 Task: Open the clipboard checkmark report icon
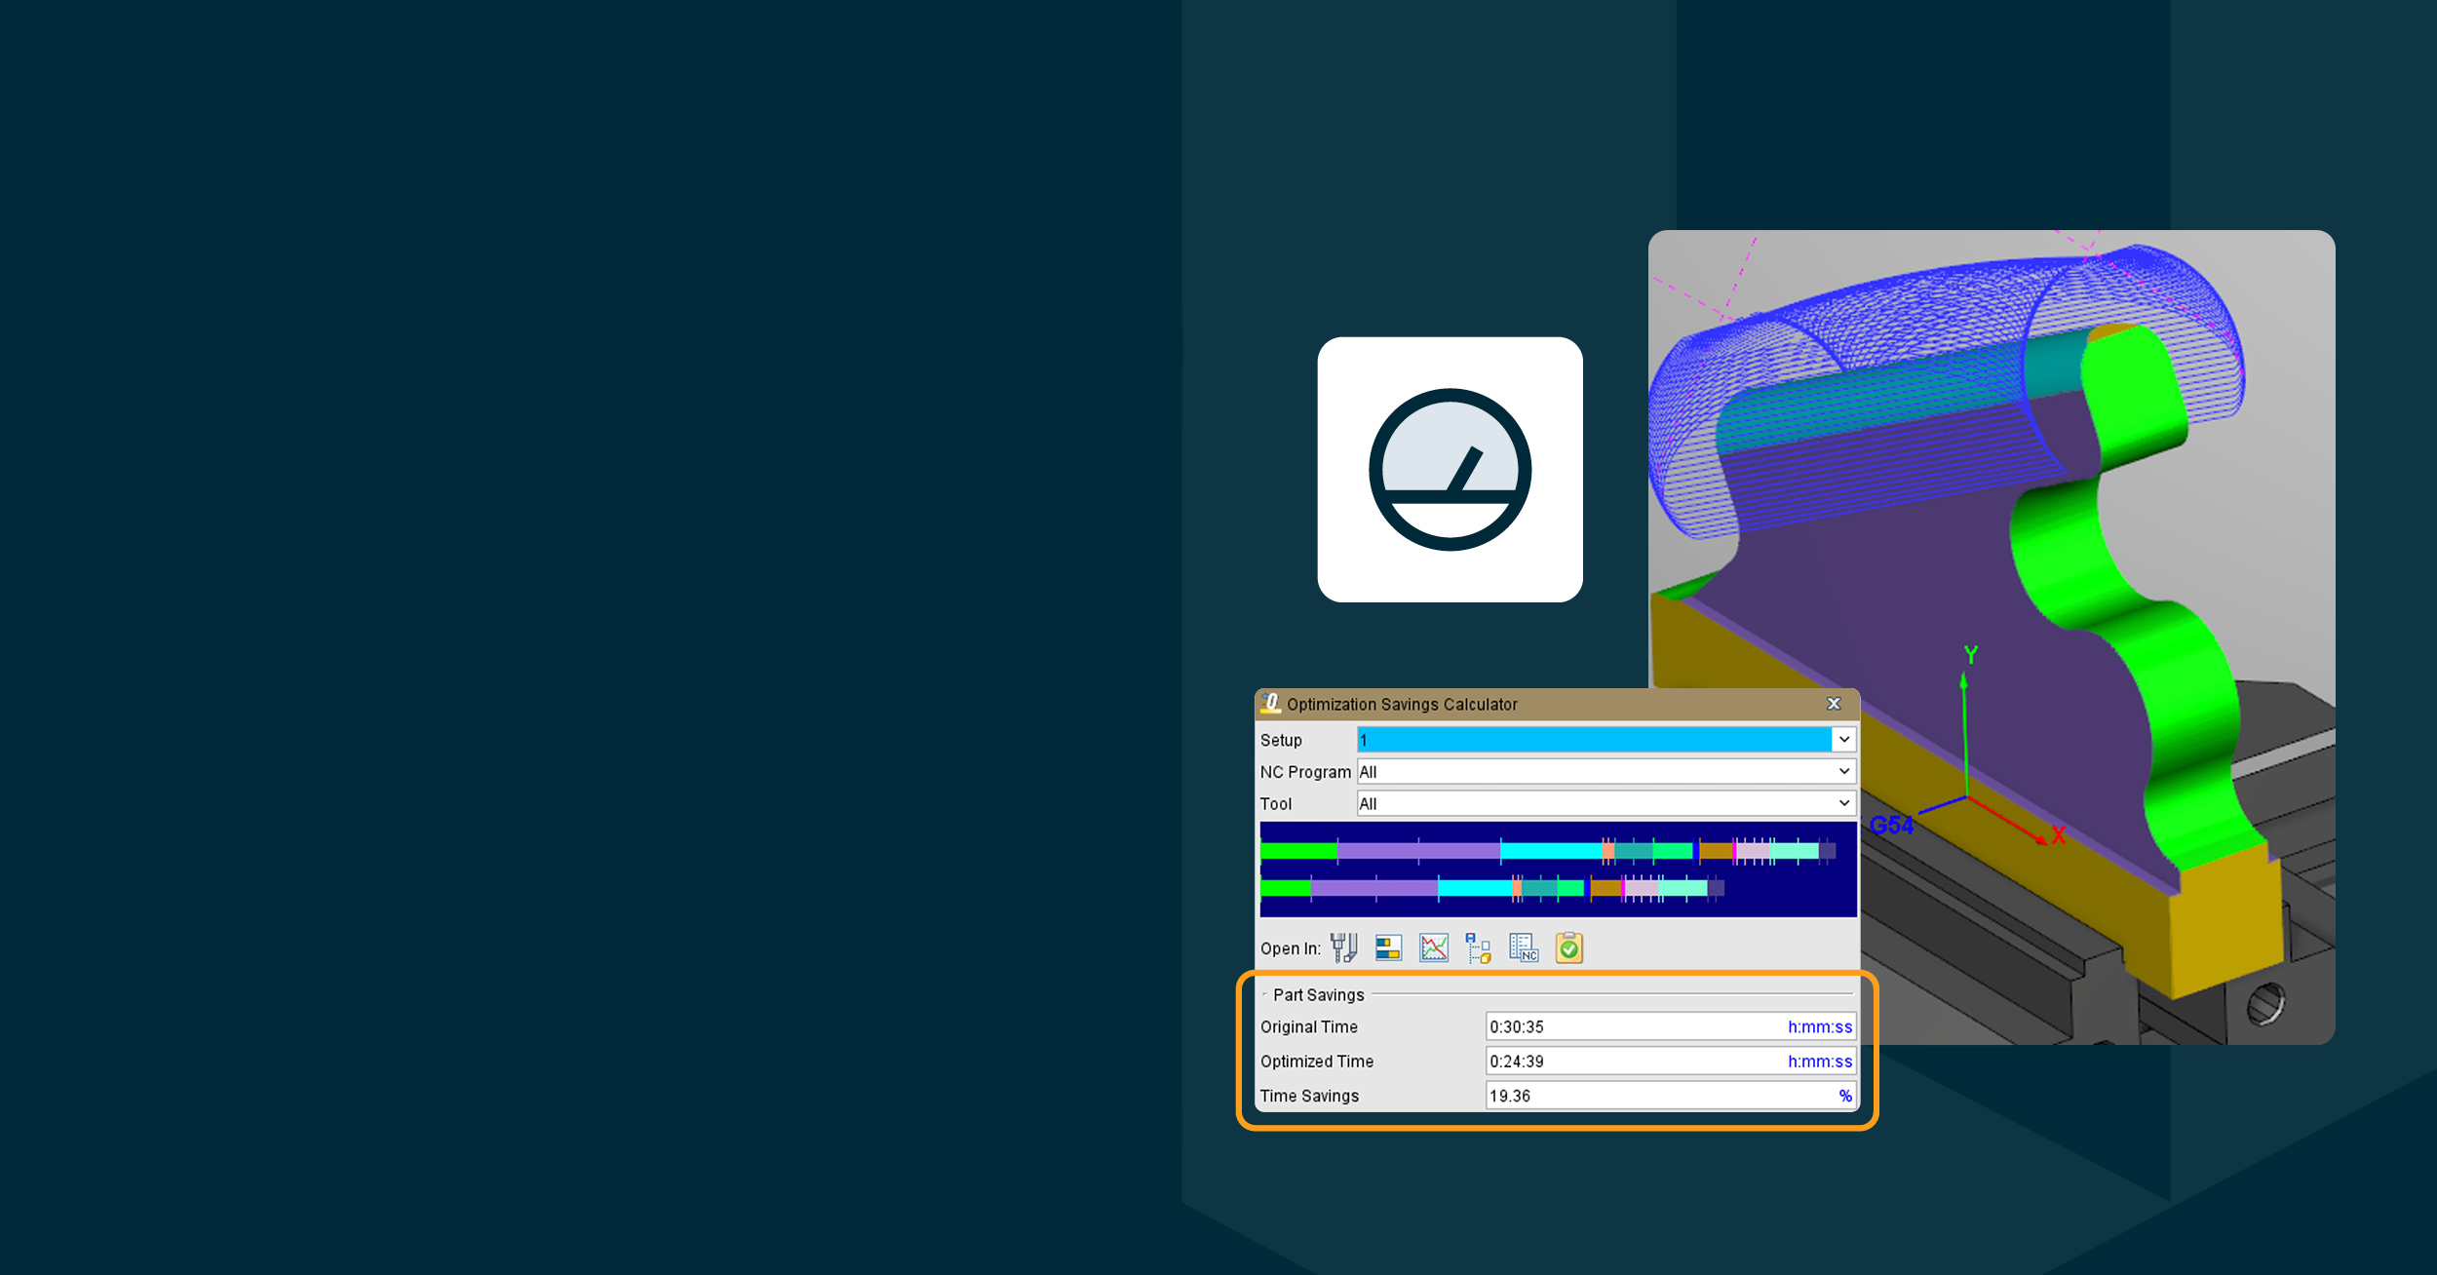pyautogui.click(x=1569, y=947)
